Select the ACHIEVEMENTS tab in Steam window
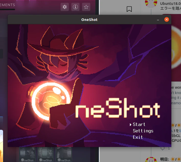 pos(7,5)
